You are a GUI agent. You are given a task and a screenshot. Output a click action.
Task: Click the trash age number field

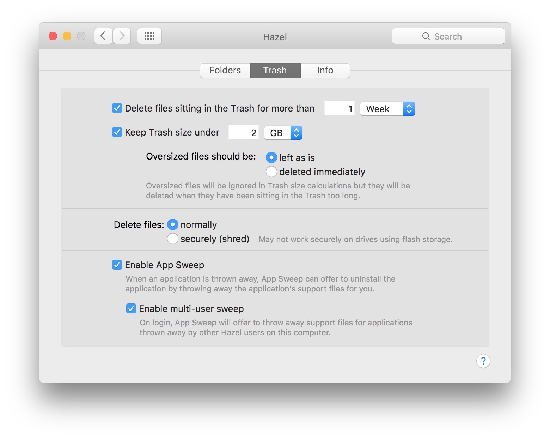[x=340, y=108]
